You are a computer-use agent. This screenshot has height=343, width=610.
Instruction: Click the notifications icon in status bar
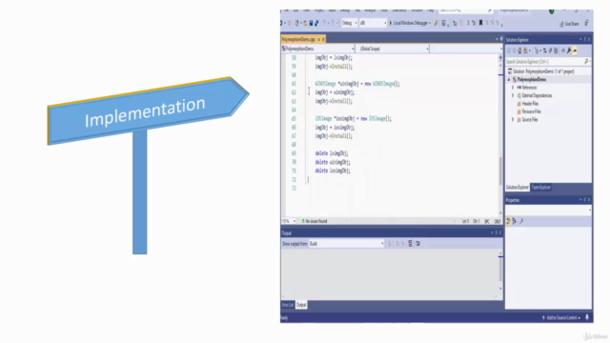point(587,317)
